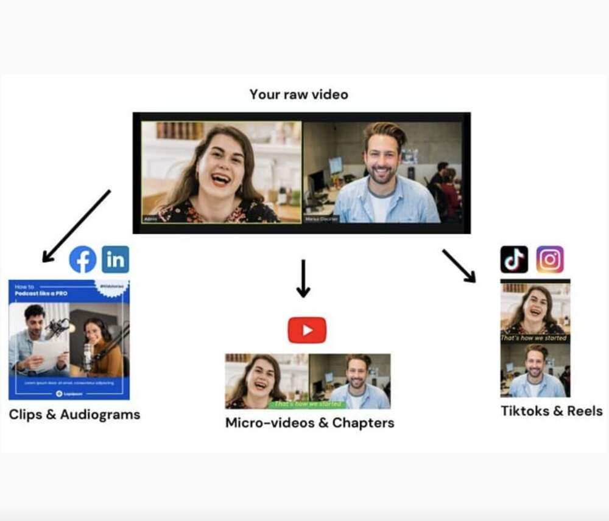Click the 'Micro-videos & Chapters' label
Viewport: 609px width, 521px height.
(310, 423)
